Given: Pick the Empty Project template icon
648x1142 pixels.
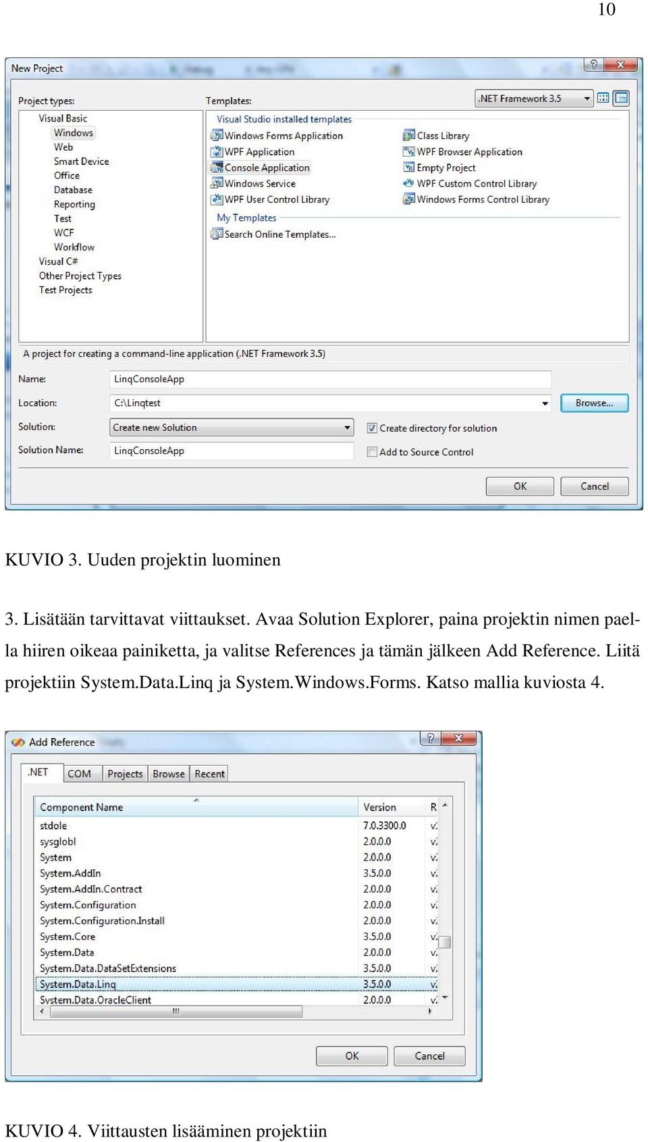Looking at the screenshot, I should 408,167.
